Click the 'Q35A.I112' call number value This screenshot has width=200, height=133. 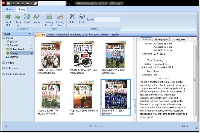(159, 54)
